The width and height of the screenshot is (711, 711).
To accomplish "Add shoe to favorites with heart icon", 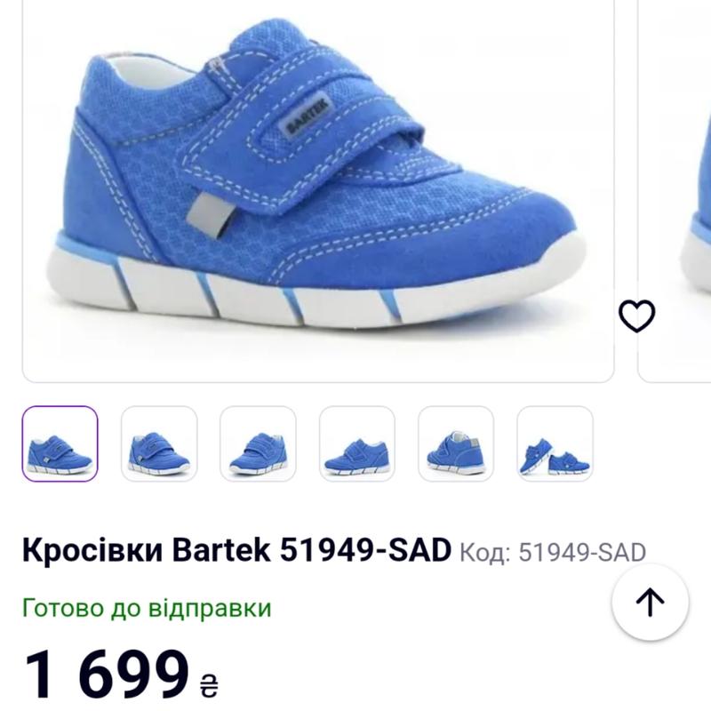I will click(x=636, y=316).
